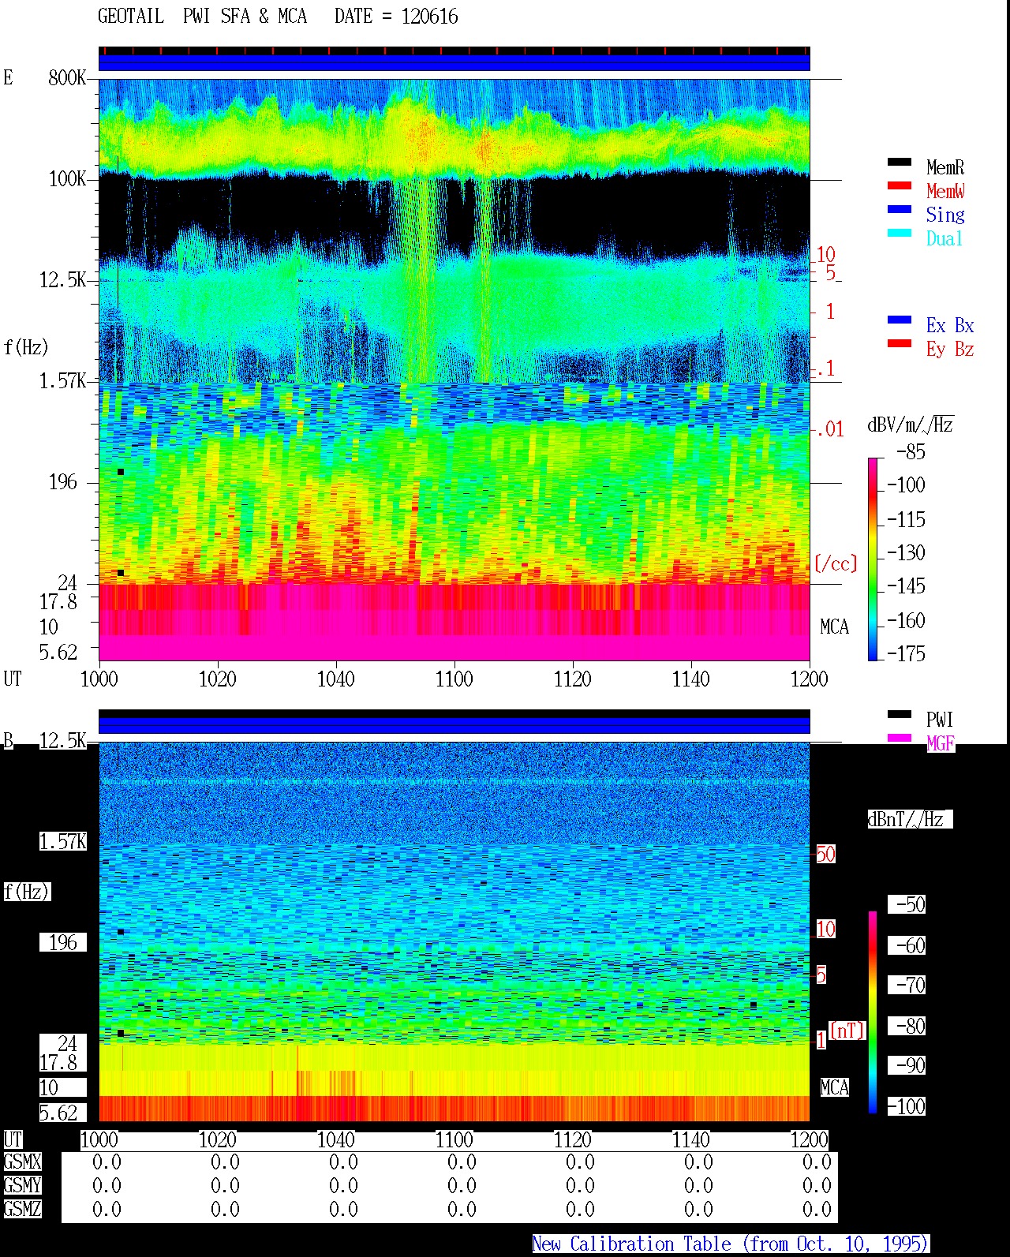Click the [/cc] density axis label
The width and height of the screenshot is (1010, 1257).
click(x=836, y=564)
